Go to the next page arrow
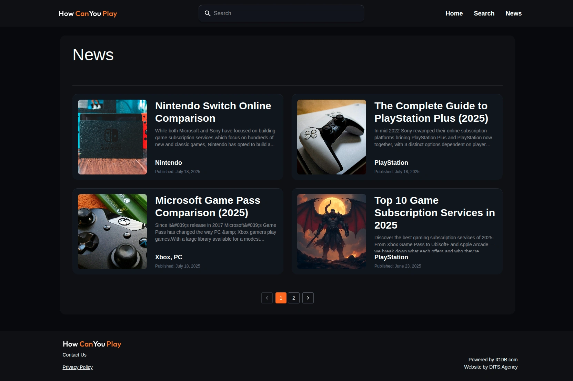The height and width of the screenshot is (381, 573). point(308,298)
